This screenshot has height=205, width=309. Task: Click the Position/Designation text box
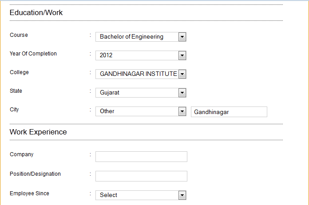tap(141, 176)
